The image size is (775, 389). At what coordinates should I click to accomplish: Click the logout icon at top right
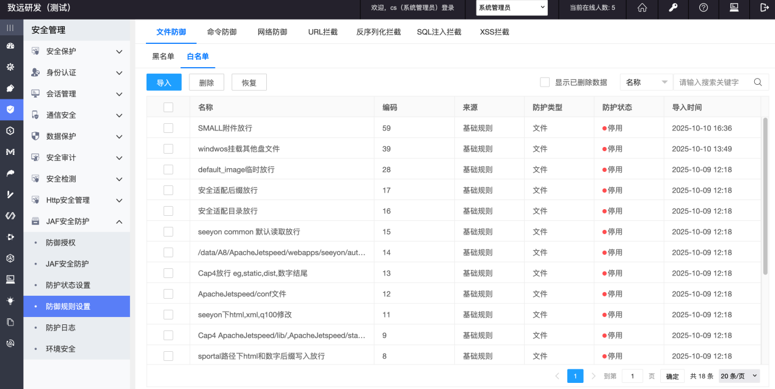[x=764, y=8]
